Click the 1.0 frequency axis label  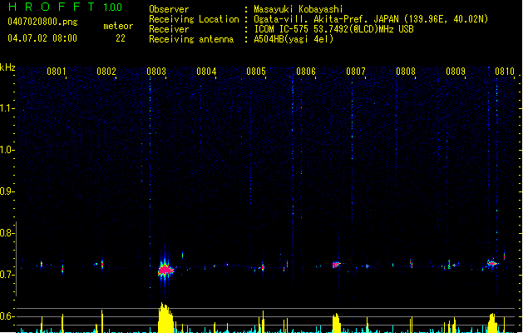tap(7, 150)
